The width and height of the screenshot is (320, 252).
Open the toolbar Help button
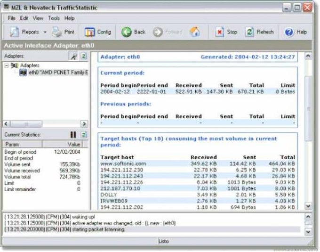point(296,32)
